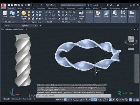Toggle object snap tracking button in status bar
This screenshot has width=140, height=105.
pos(92,99)
